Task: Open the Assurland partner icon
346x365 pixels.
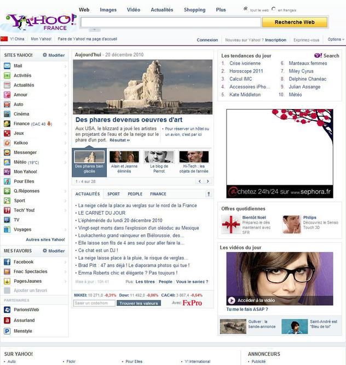Action: (x=7, y=320)
